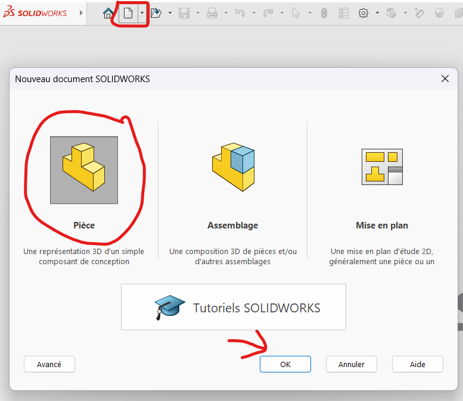This screenshot has height=401, width=463.
Task: Click the 3D box toolbar icon
Action: pos(391,13)
